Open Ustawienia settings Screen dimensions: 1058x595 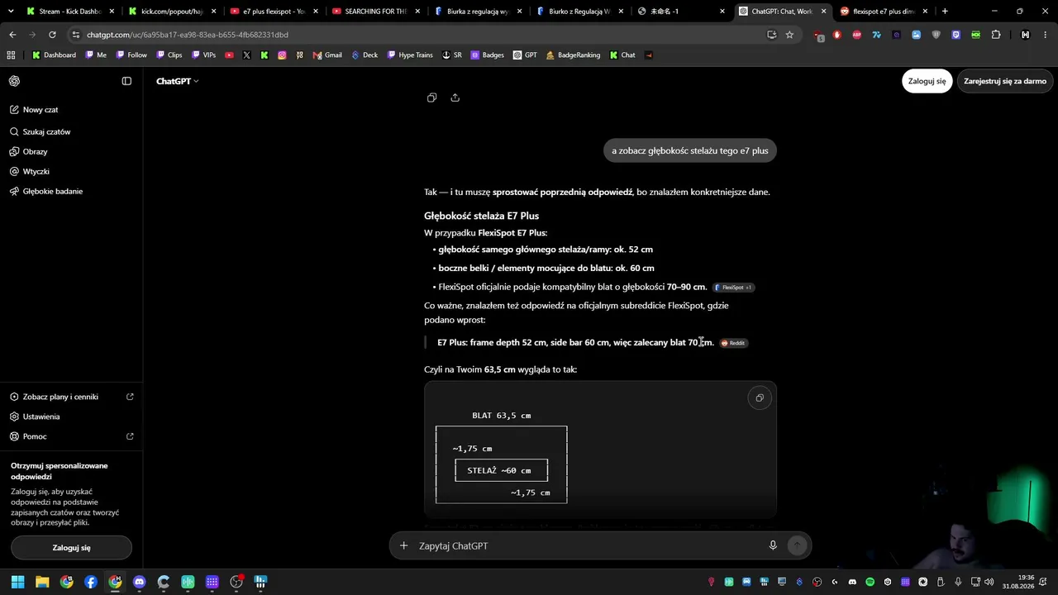(71, 416)
